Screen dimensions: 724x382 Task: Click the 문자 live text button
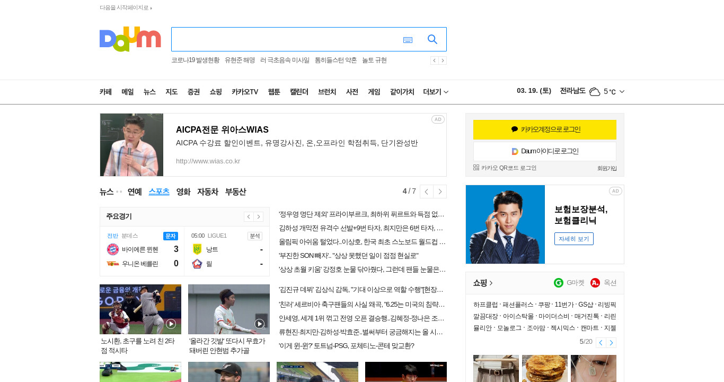tap(171, 236)
